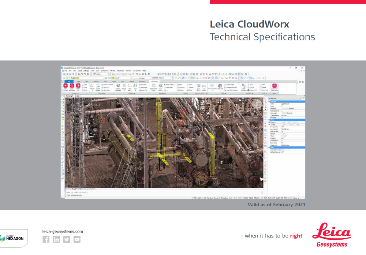Click the Leica Geosystems logo
Screen dimensions: 366x255
pos(332,235)
